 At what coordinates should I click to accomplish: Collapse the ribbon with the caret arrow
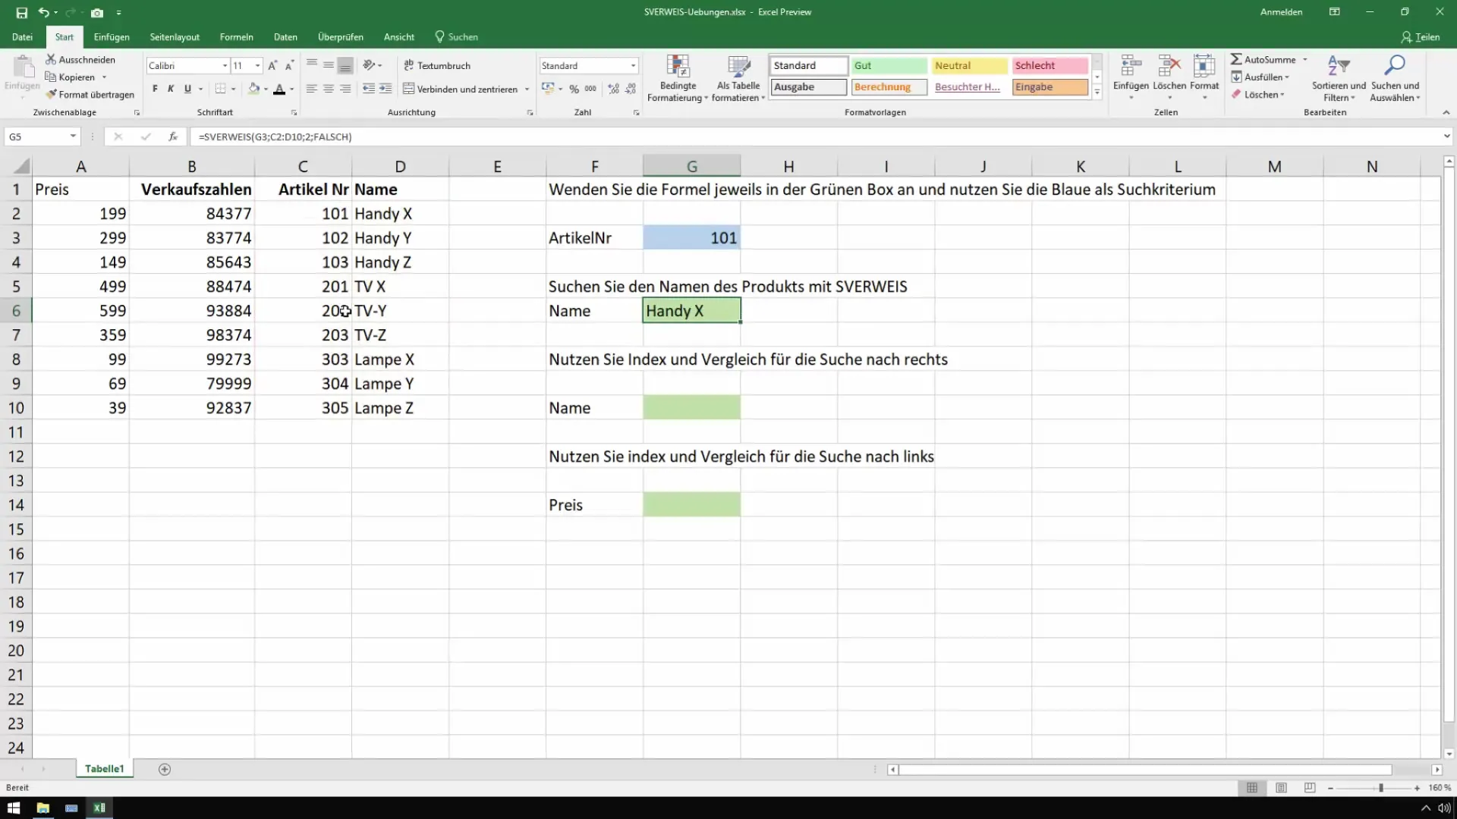tap(1446, 112)
